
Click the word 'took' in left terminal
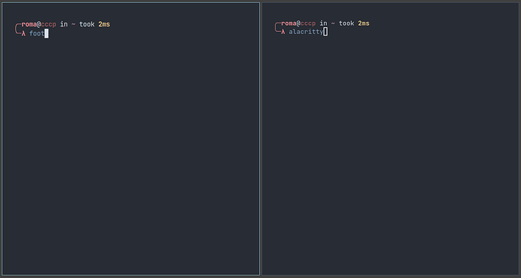(87, 24)
